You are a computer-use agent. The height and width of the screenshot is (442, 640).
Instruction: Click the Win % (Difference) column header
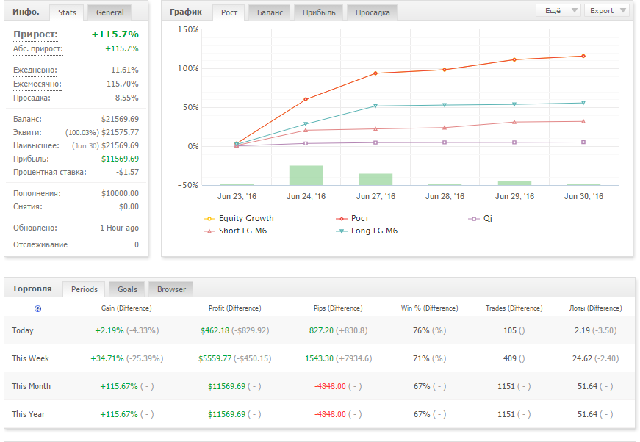[x=429, y=308]
